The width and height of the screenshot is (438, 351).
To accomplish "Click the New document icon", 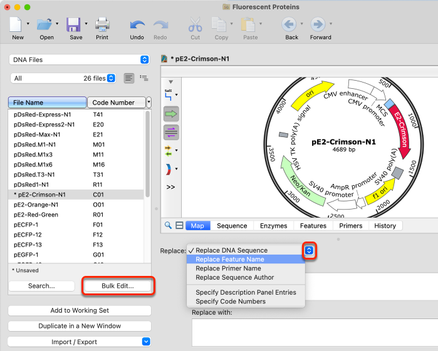I will click(16, 24).
